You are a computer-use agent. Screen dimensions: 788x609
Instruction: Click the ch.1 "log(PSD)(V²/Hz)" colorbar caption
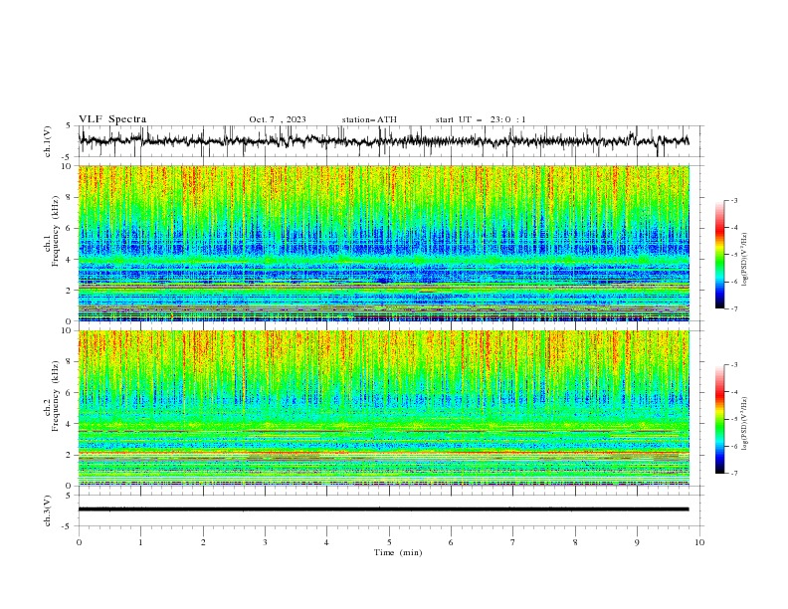744,259
